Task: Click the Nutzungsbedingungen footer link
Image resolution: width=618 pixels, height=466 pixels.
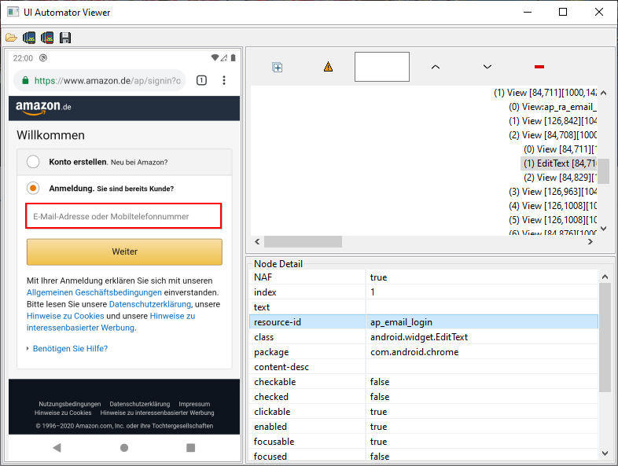Action: pos(70,404)
